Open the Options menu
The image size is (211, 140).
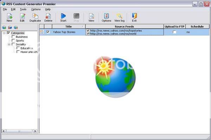[x=36, y=9]
